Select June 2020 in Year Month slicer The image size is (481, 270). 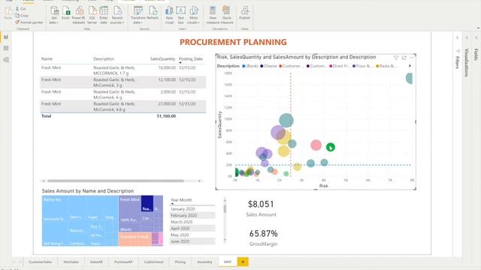click(x=192, y=241)
